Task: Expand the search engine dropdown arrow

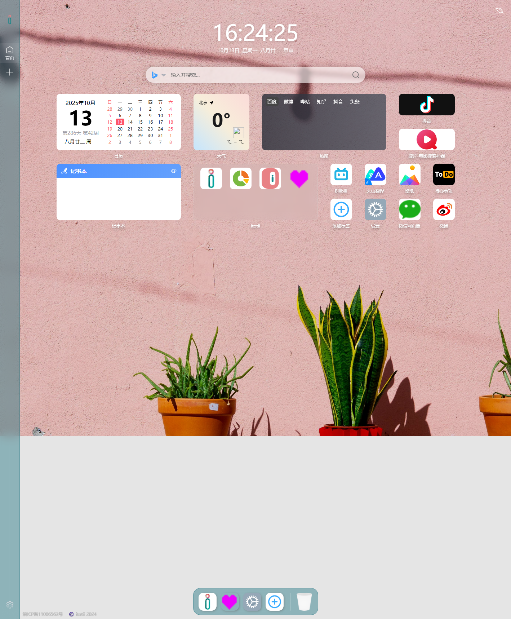Action: click(x=164, y=75)
